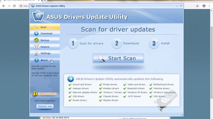This screenshot has width=213, height=119.
Task: Go forward in the browser
Action: coord(9,6)
